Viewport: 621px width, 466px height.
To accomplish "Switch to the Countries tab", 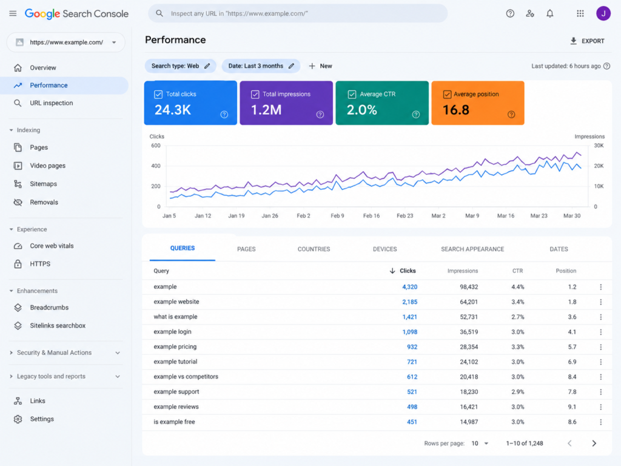I will 314,249.
